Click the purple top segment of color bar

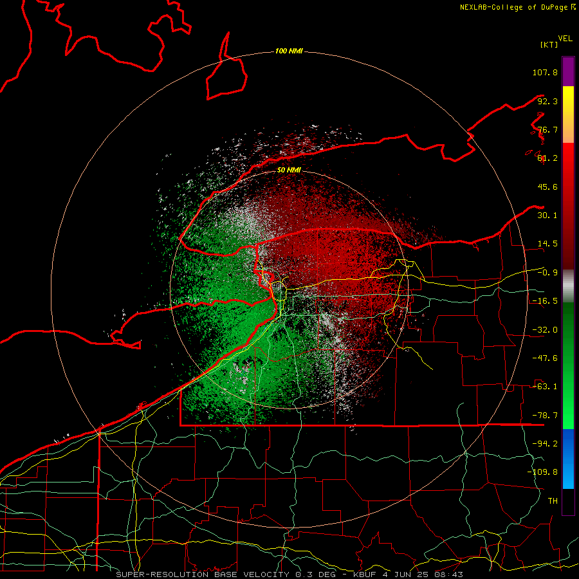click(568, 71)
